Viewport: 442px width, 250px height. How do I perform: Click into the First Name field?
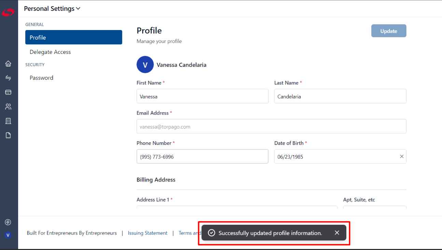(203, 96)
